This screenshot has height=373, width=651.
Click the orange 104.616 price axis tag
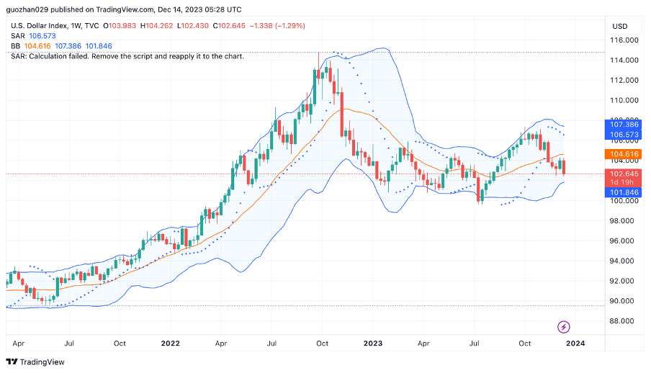click(624, 154)
